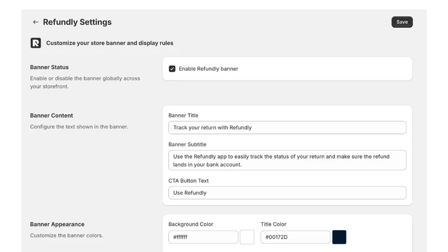Click the Banner Status section label
This screenshot has width=448, height=252.
(49, 67)
